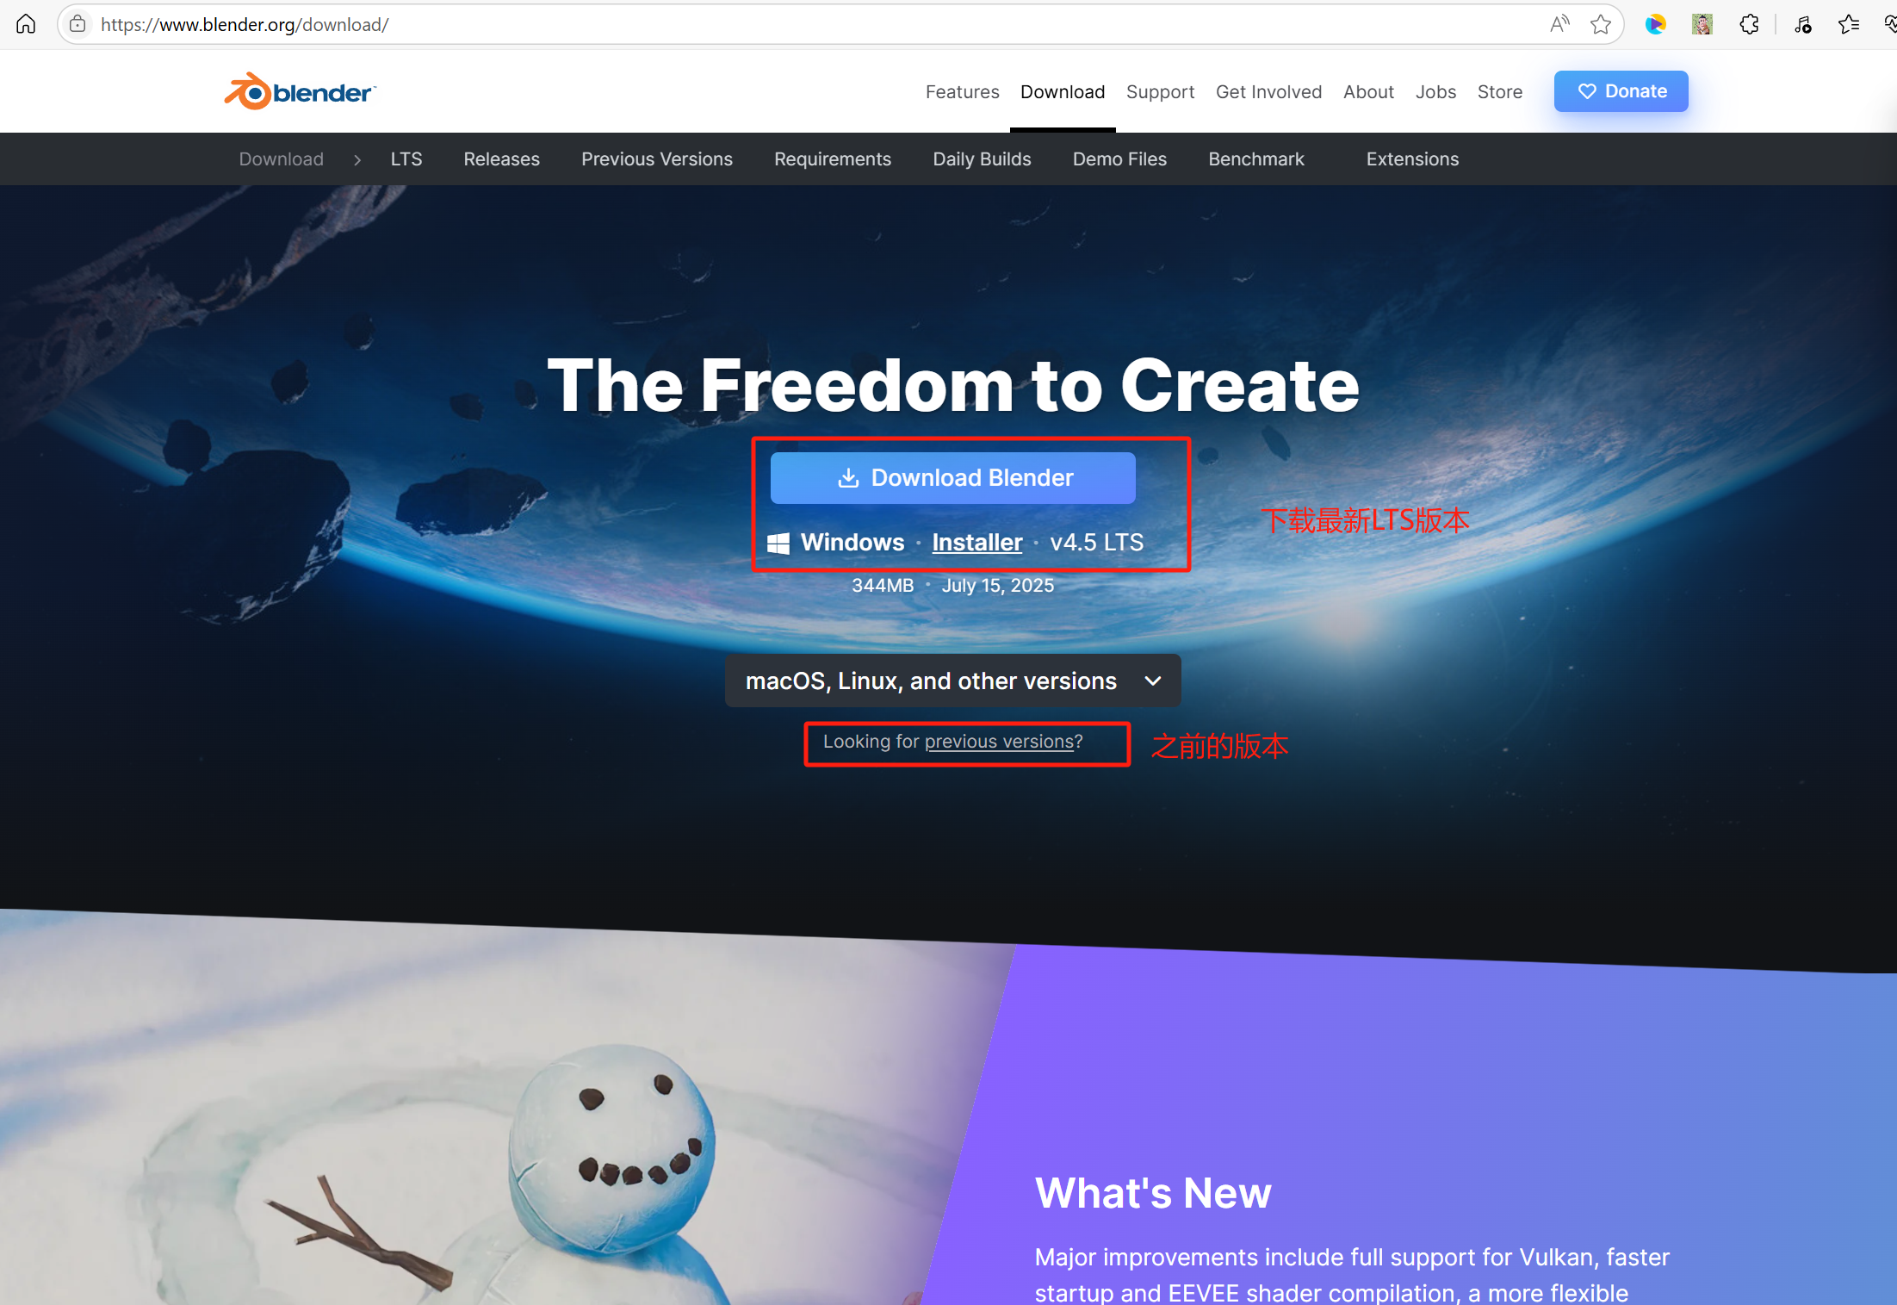Screen dimensions: 1897x1305
Task: Open the browser extensions puzzle icon
Action: tap(1749, 24)
